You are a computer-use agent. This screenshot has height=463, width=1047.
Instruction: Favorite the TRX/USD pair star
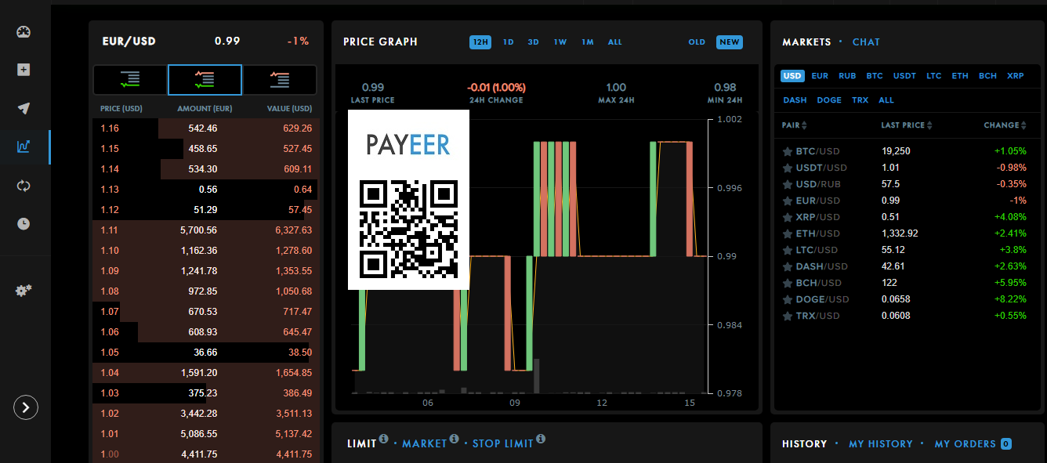(x=788, y=316)
